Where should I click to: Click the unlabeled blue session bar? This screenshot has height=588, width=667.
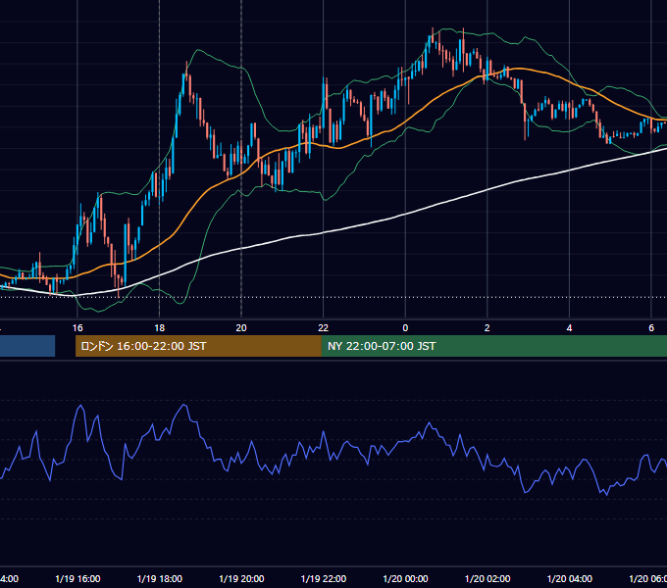[27, 346]
